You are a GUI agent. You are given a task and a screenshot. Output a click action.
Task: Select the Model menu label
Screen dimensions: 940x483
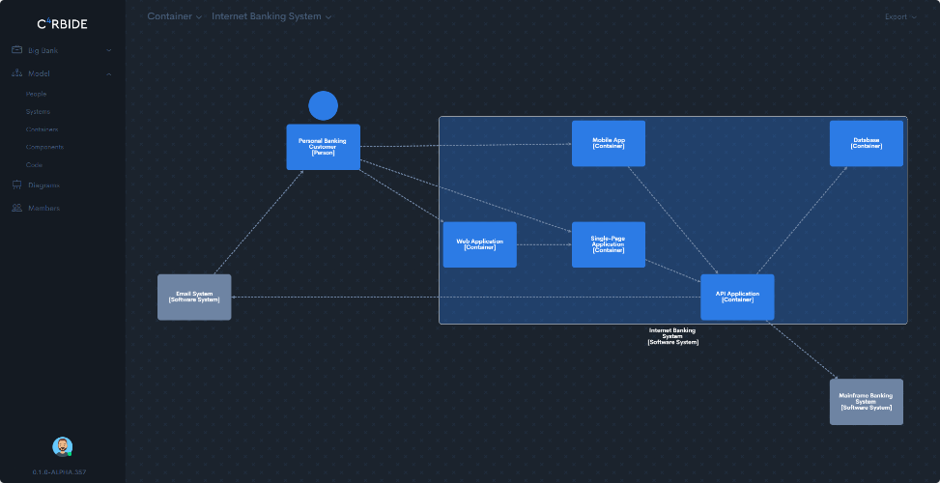point(39,73)
